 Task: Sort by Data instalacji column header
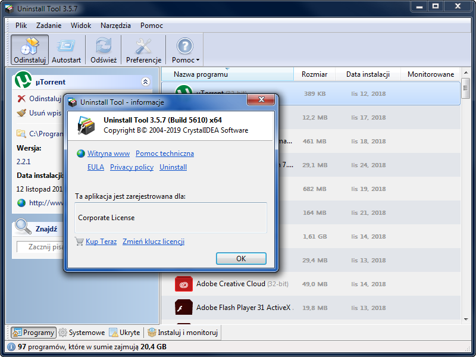tap(368, 74)
